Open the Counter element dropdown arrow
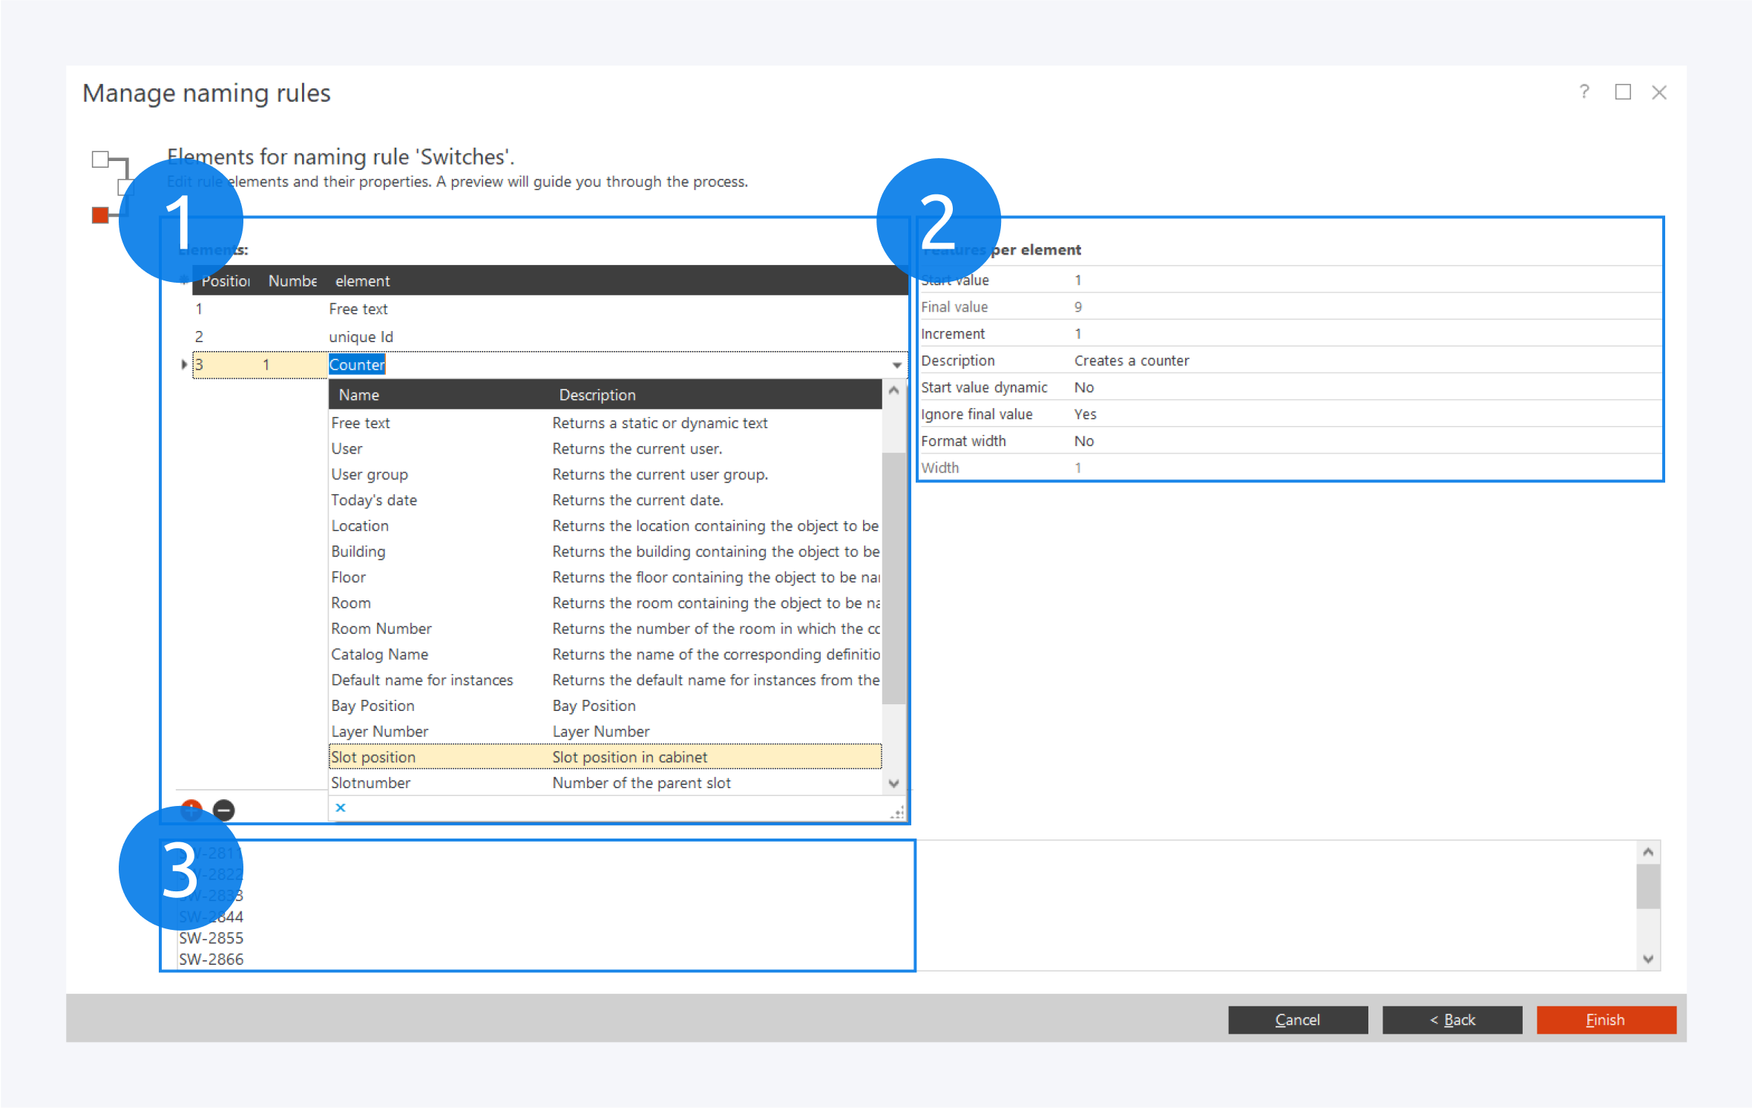Image resolution: width=1752 pixels, height=1108 pixels. (896, 365)
